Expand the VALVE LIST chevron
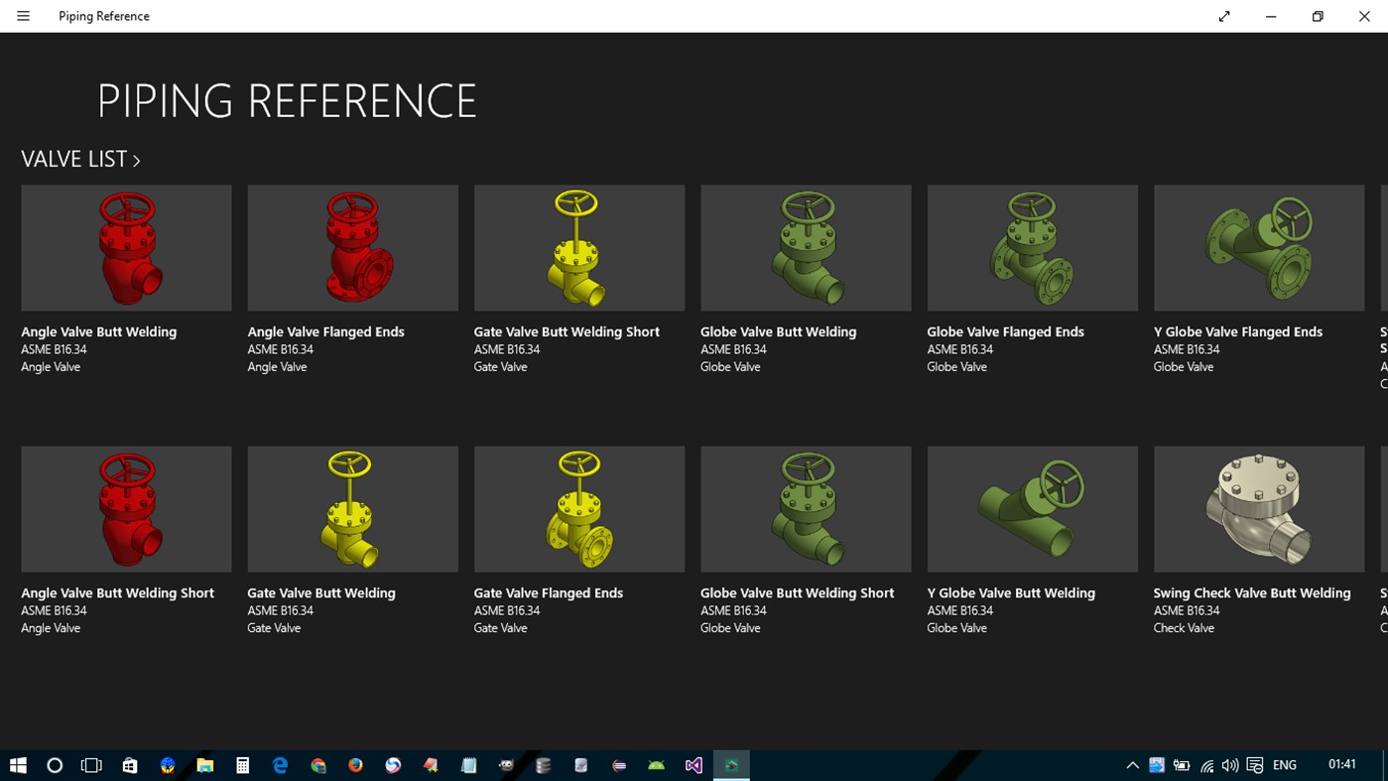The width and height of the screenshot is (1388, 781). [x=136, y=159]
